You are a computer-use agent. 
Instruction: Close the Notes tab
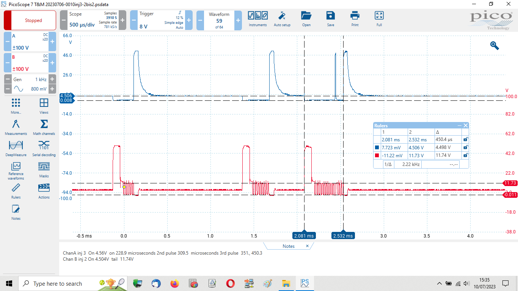[x=308, y=246]
